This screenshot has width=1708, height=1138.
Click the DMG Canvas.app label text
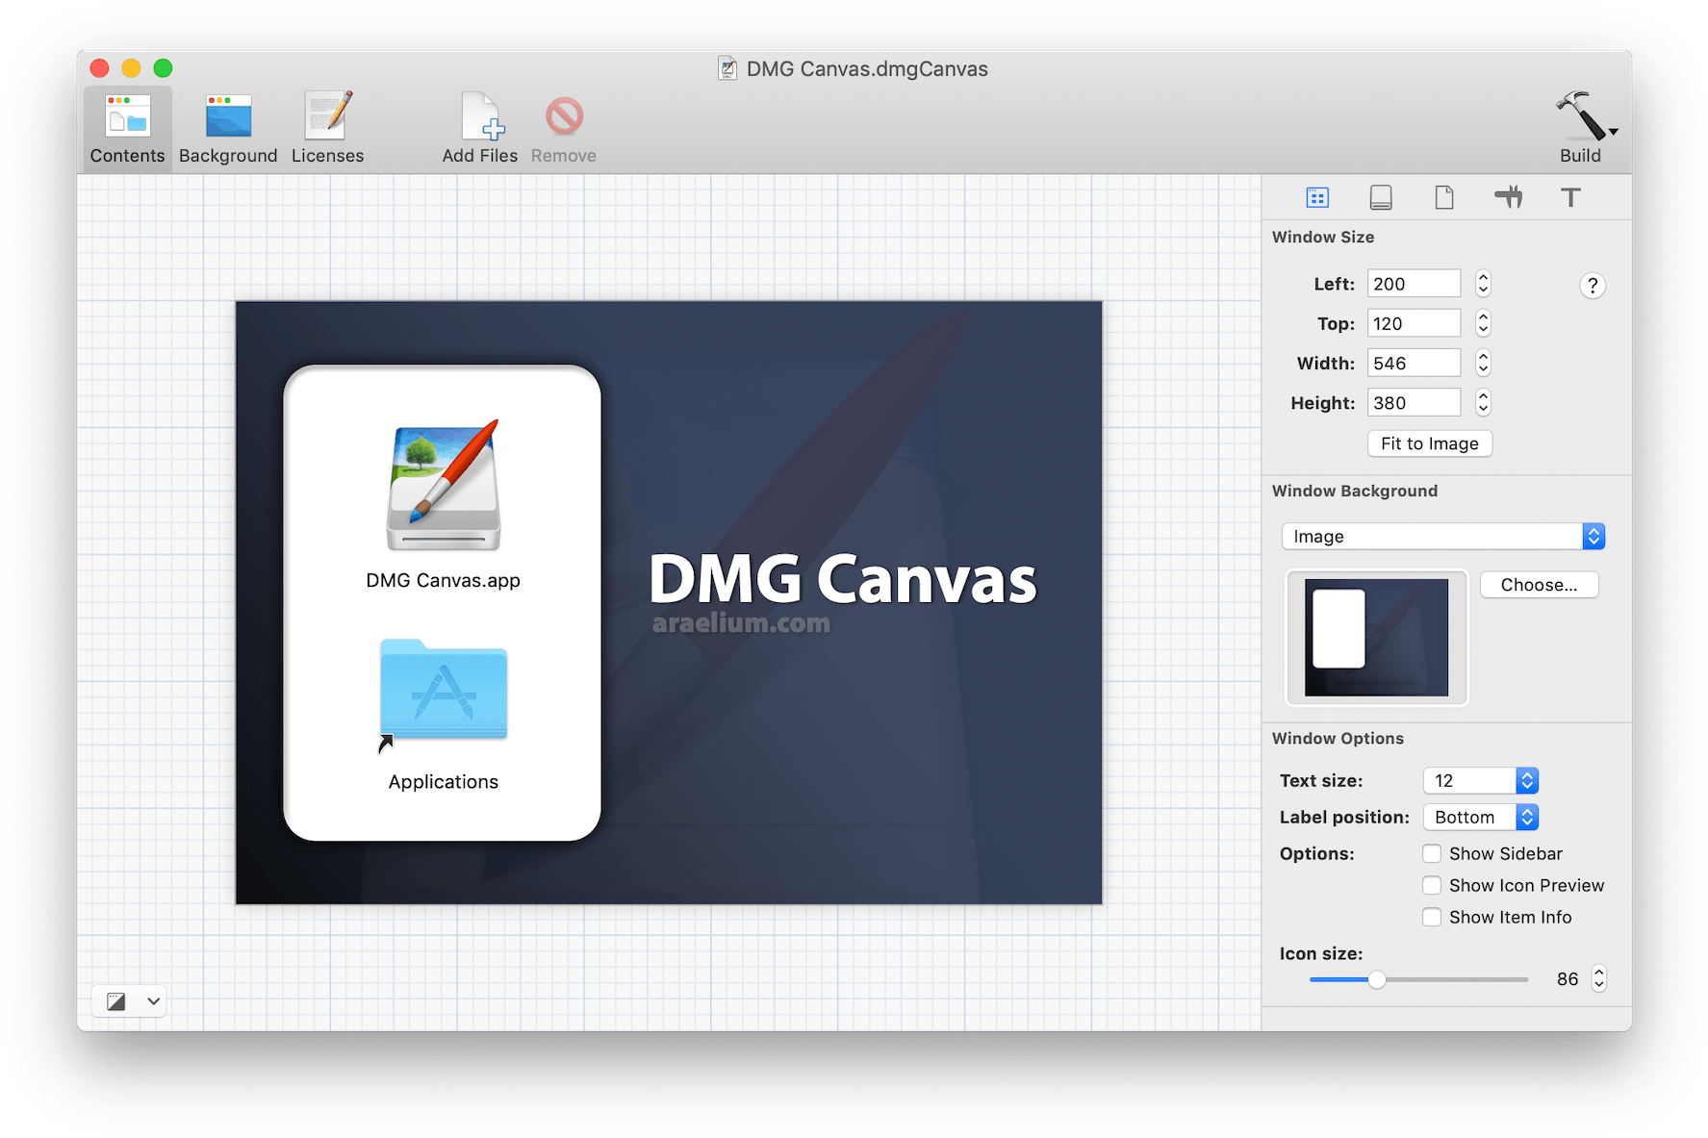click(x=443, y=580)
